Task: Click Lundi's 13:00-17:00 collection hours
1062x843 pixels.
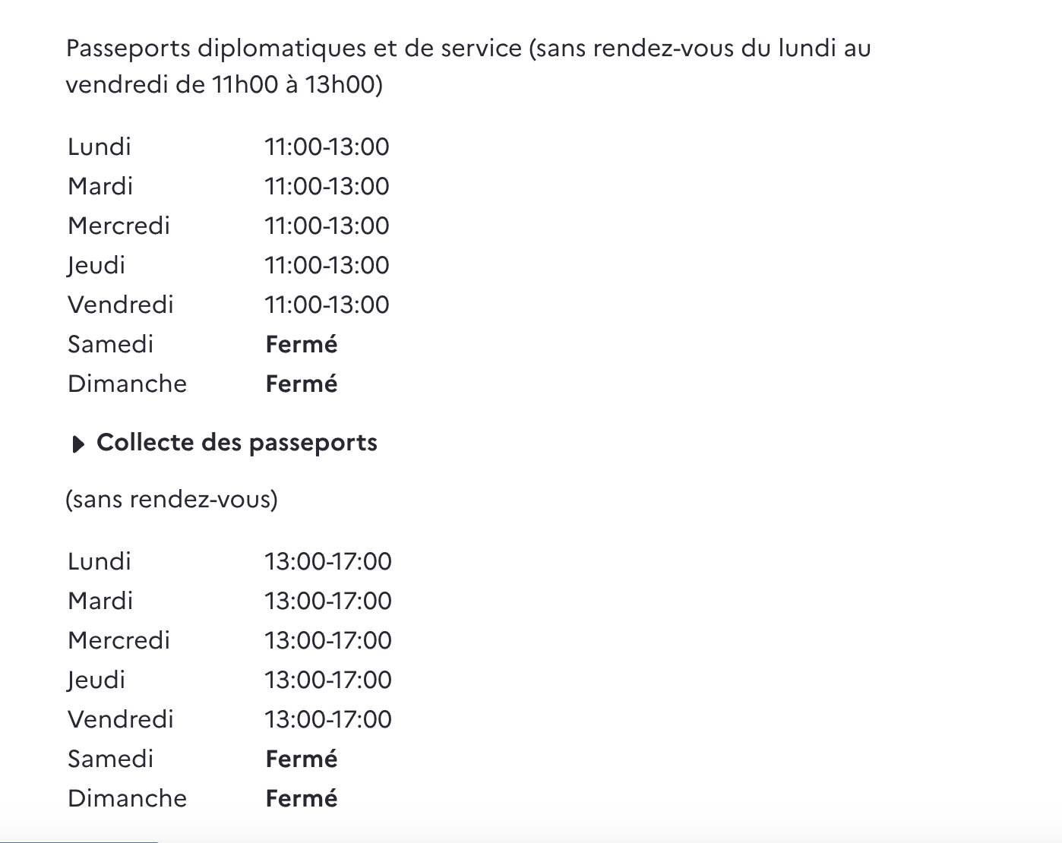Action: point(328,561)
